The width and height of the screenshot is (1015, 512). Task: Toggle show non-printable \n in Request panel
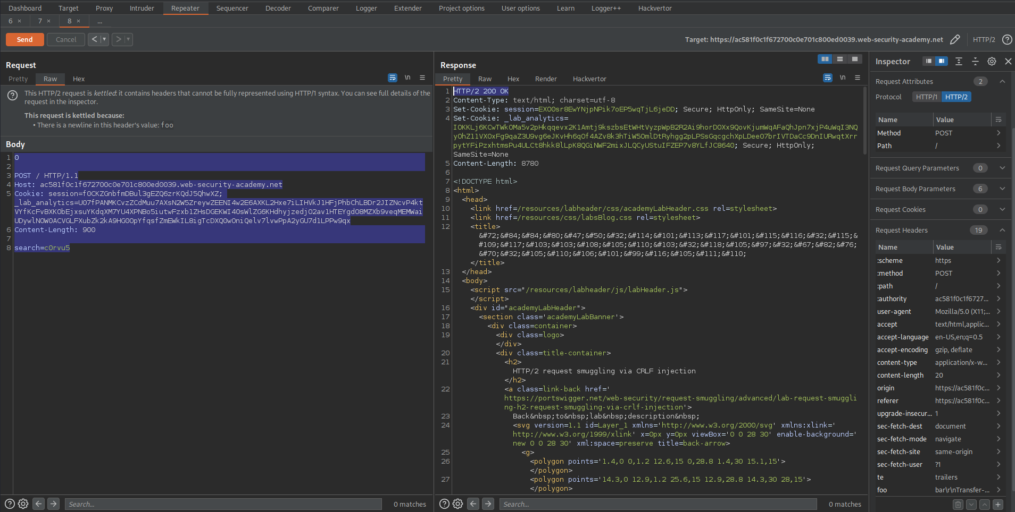point(407,78)
